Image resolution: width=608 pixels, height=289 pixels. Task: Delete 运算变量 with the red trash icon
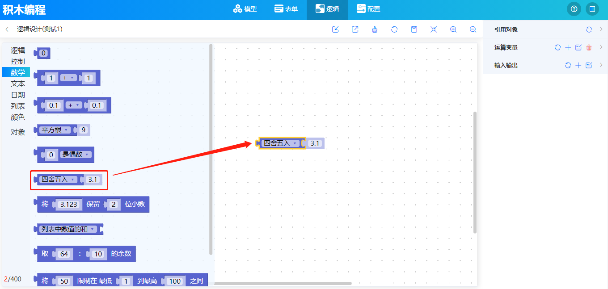(589, 47)
